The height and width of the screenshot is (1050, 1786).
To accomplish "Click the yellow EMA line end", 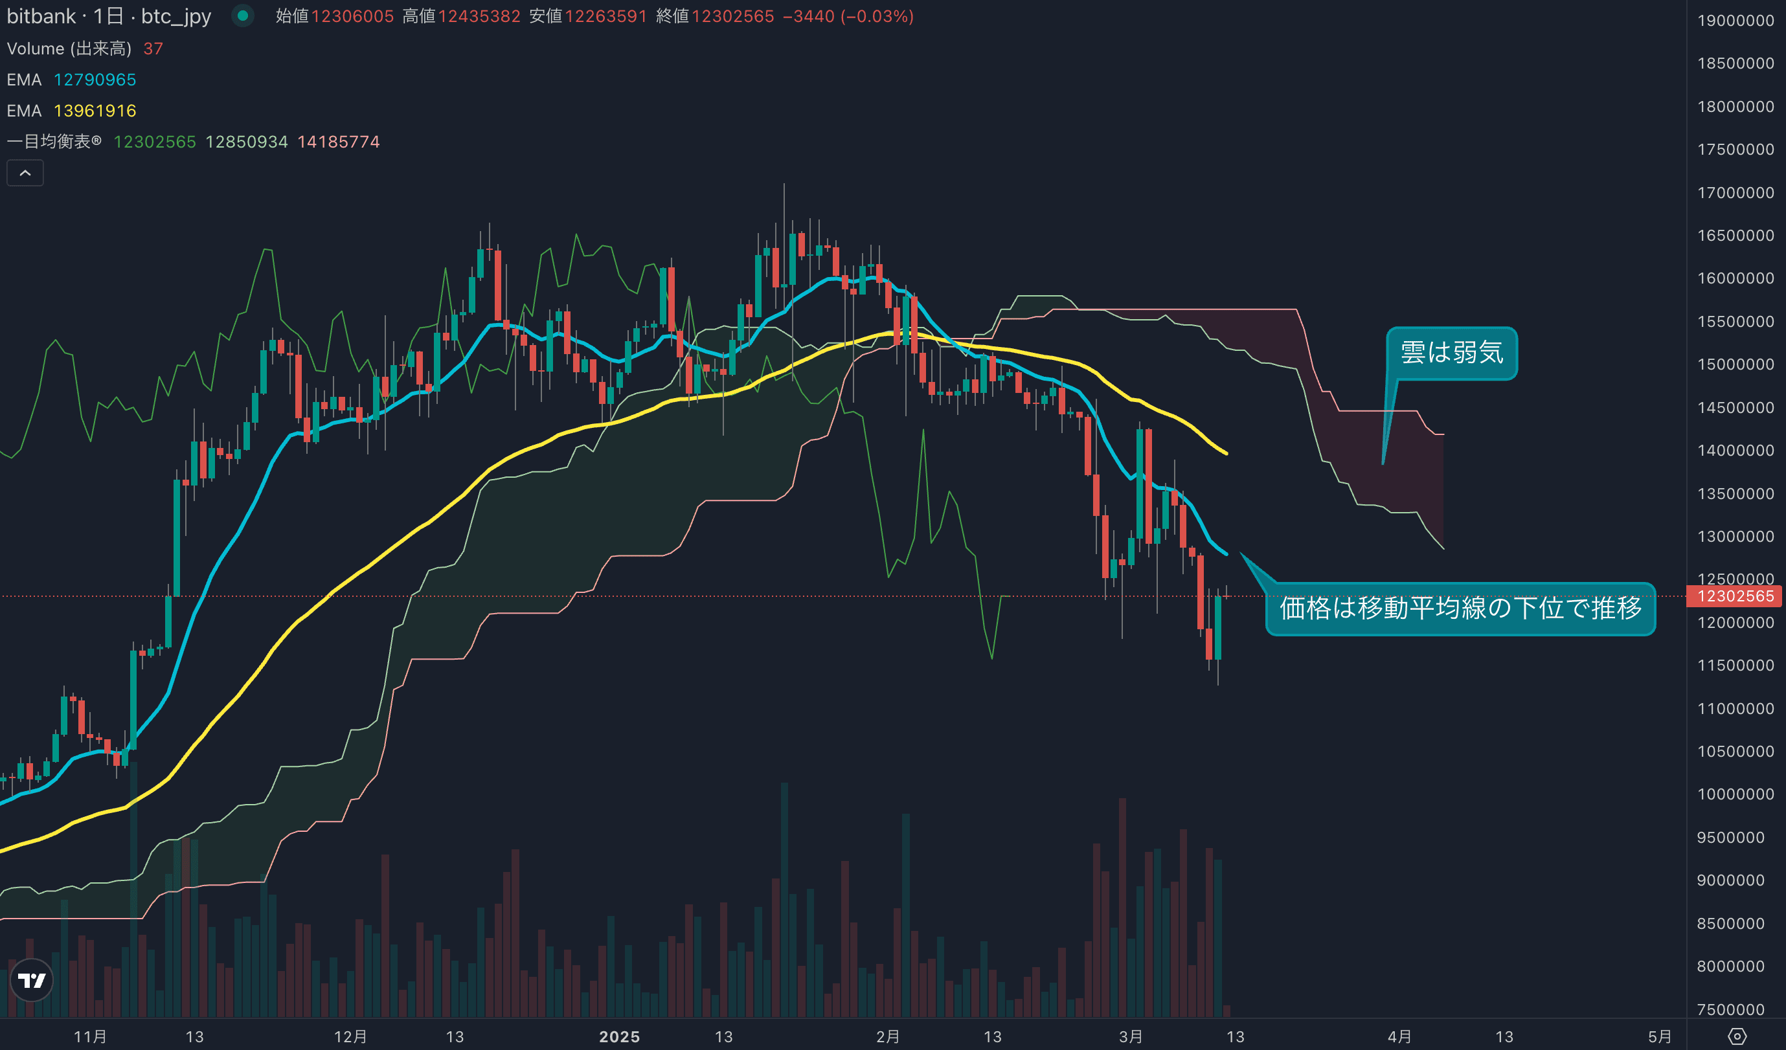I will [1225, 452].
